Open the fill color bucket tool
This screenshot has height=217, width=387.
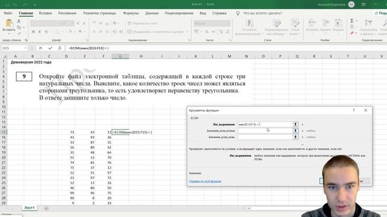tap(70, 31)
